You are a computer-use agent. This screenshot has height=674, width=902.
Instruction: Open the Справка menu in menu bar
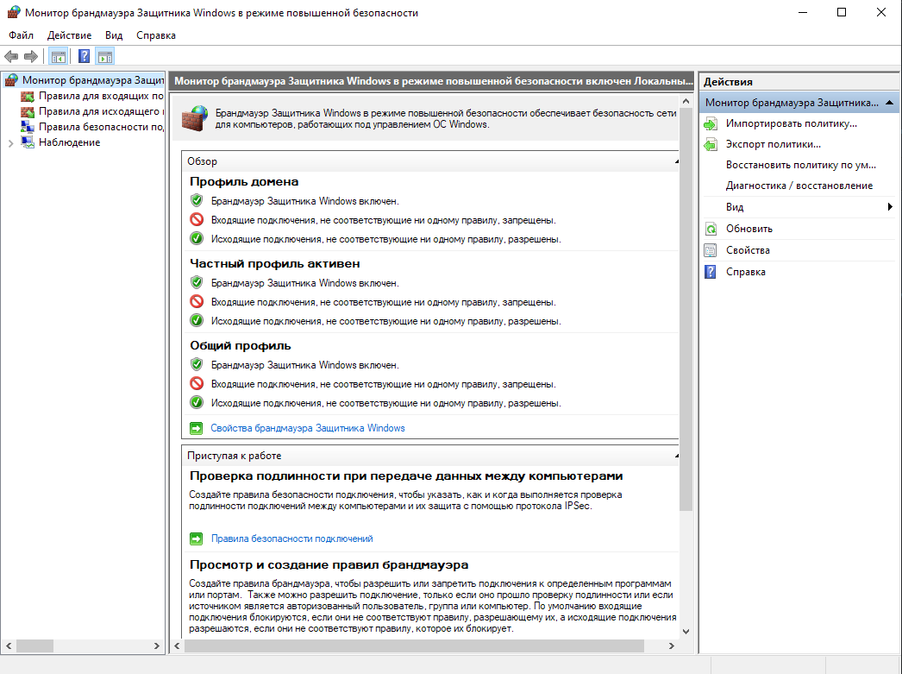pos(156,35)
